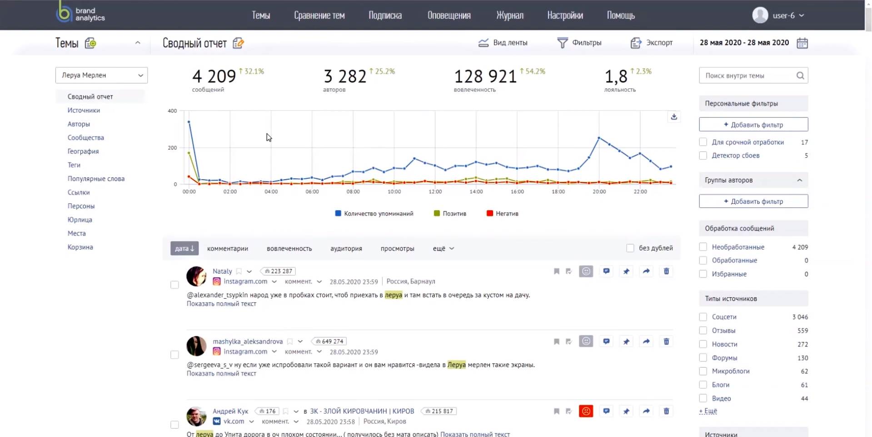Sort feed by дата
This screenshot has width=872, height=437.
184,248
